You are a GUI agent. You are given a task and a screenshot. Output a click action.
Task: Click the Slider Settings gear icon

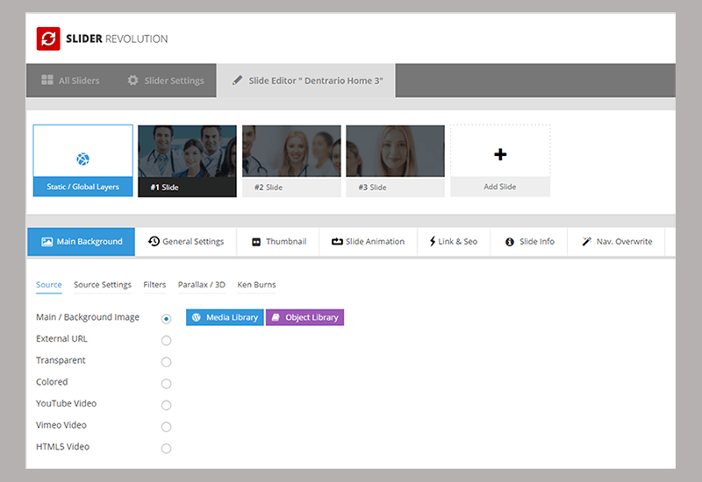(x=133, y=80)
